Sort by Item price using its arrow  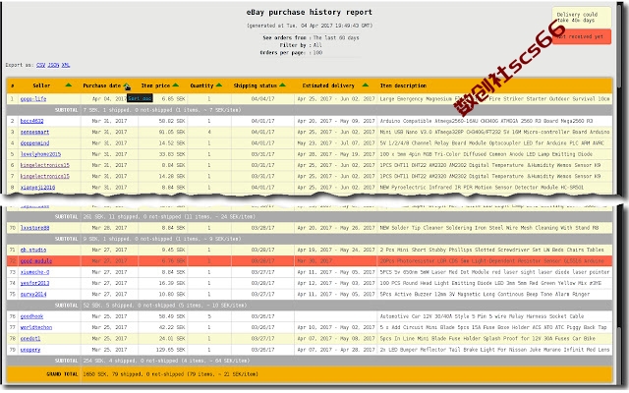175,85
